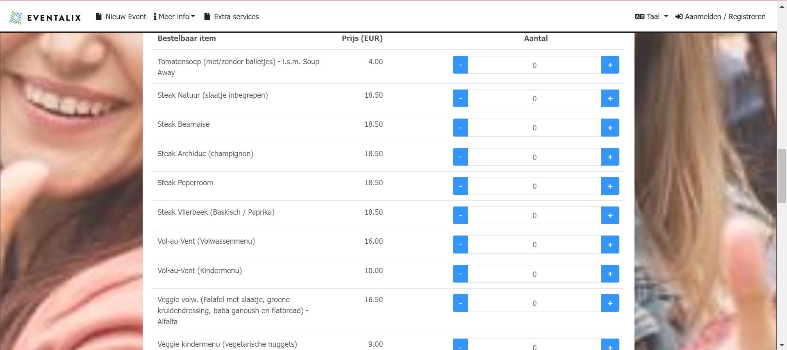Focus the Tomatensoep quantity field
The width and height of the screenshot is (787, 350).
pyautogui.click(x=535, y=65)
